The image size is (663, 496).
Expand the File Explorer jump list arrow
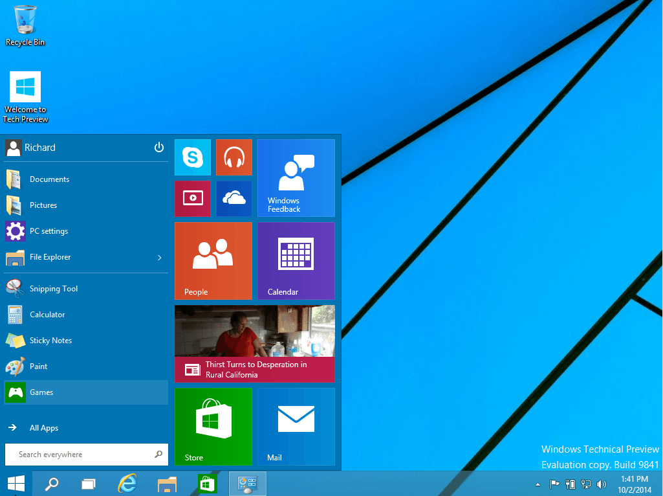(x=159, y=257)
